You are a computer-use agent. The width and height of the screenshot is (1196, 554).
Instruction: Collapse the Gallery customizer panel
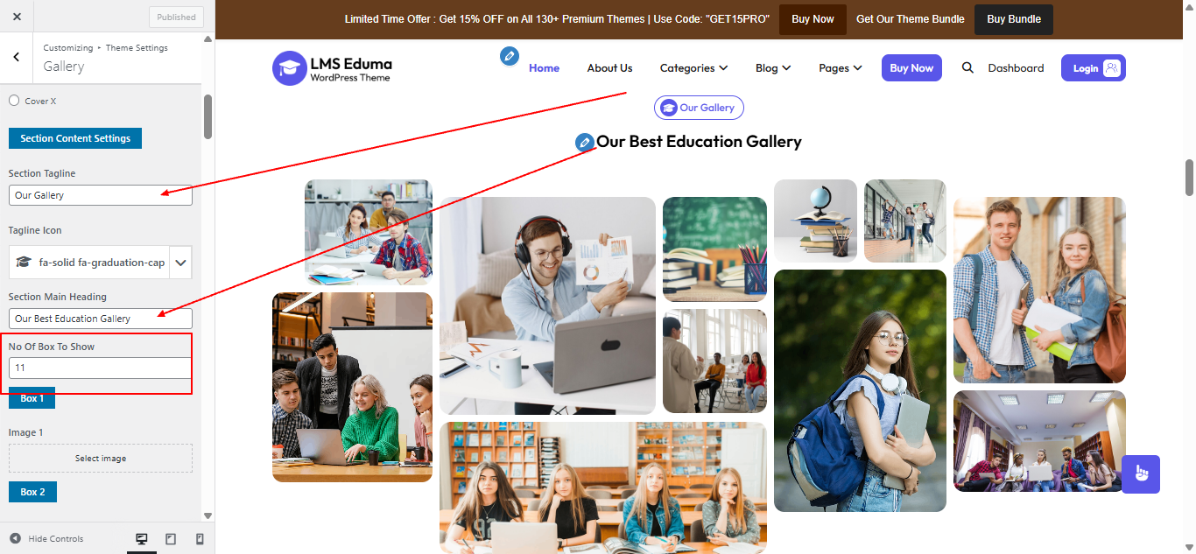16,57
